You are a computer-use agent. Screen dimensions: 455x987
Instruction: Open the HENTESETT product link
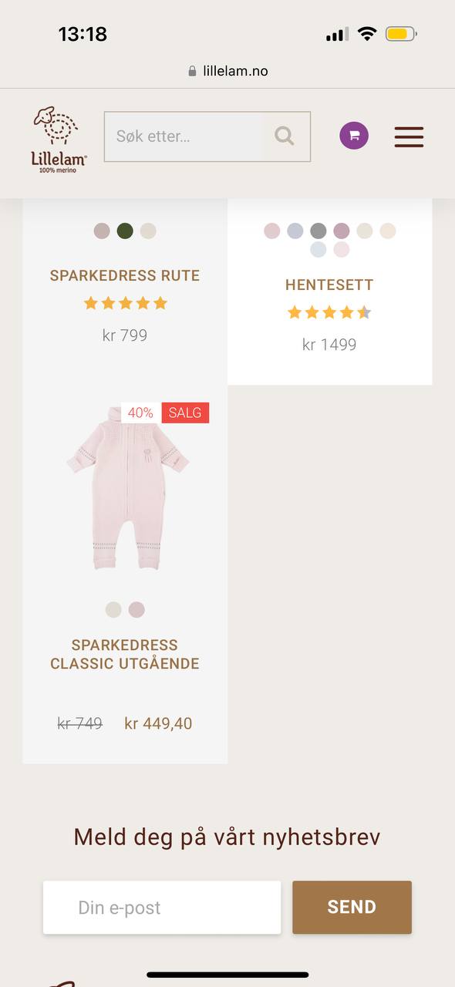[x=329, y=285]
